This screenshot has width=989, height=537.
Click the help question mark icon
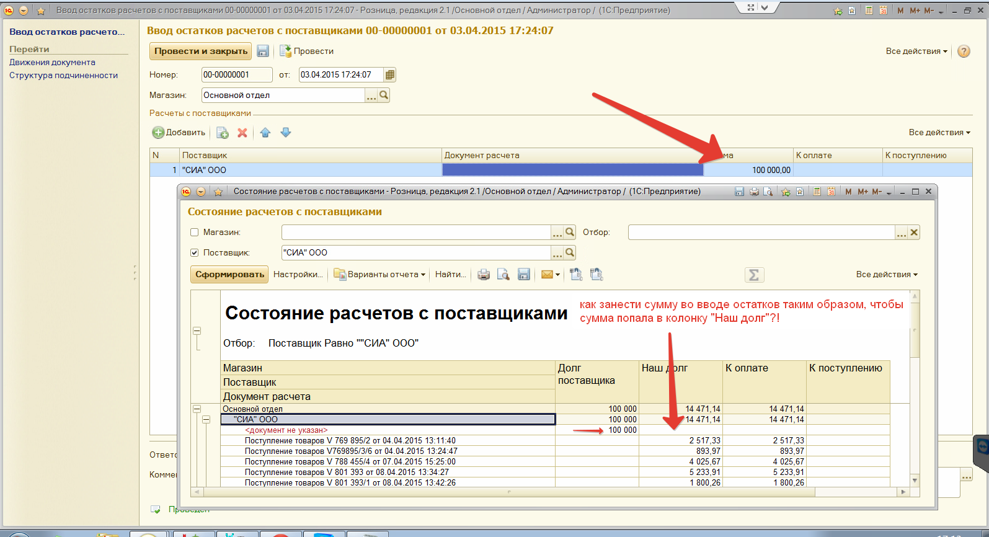(x=964, y=51)
